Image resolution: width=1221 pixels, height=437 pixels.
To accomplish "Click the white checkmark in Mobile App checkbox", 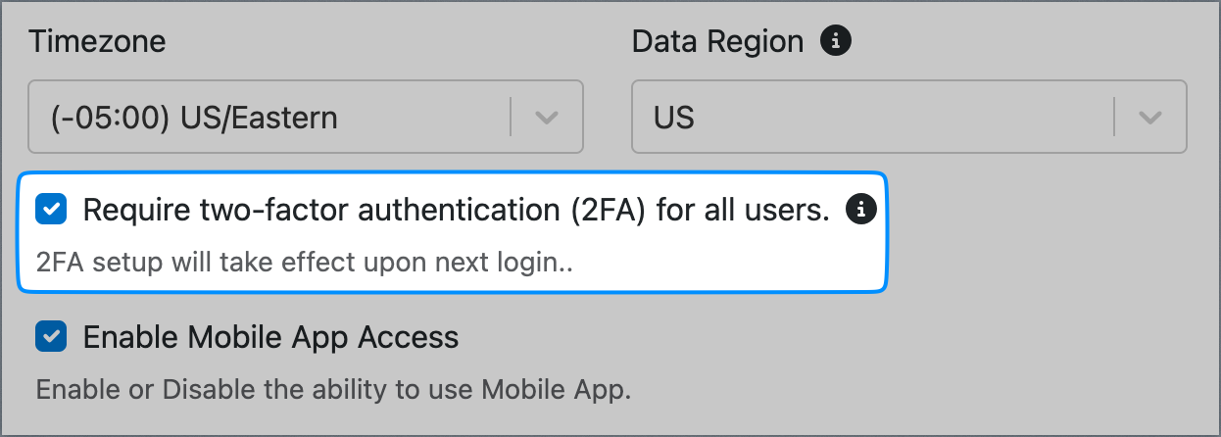I will (x=51, y=337).
